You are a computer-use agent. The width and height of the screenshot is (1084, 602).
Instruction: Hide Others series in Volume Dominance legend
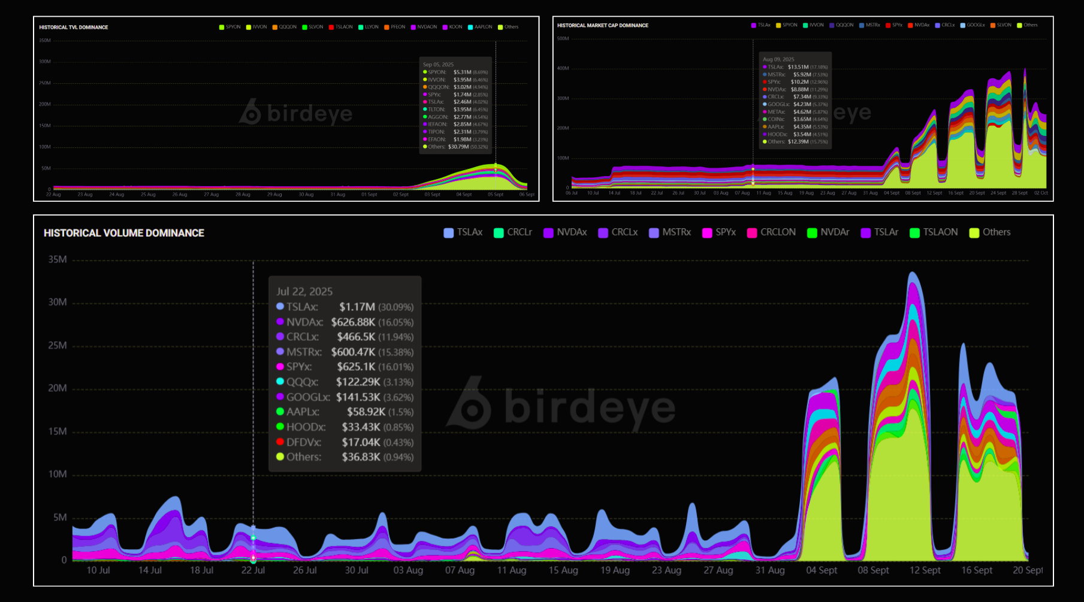pyautogui.click(x=990, y=232)
